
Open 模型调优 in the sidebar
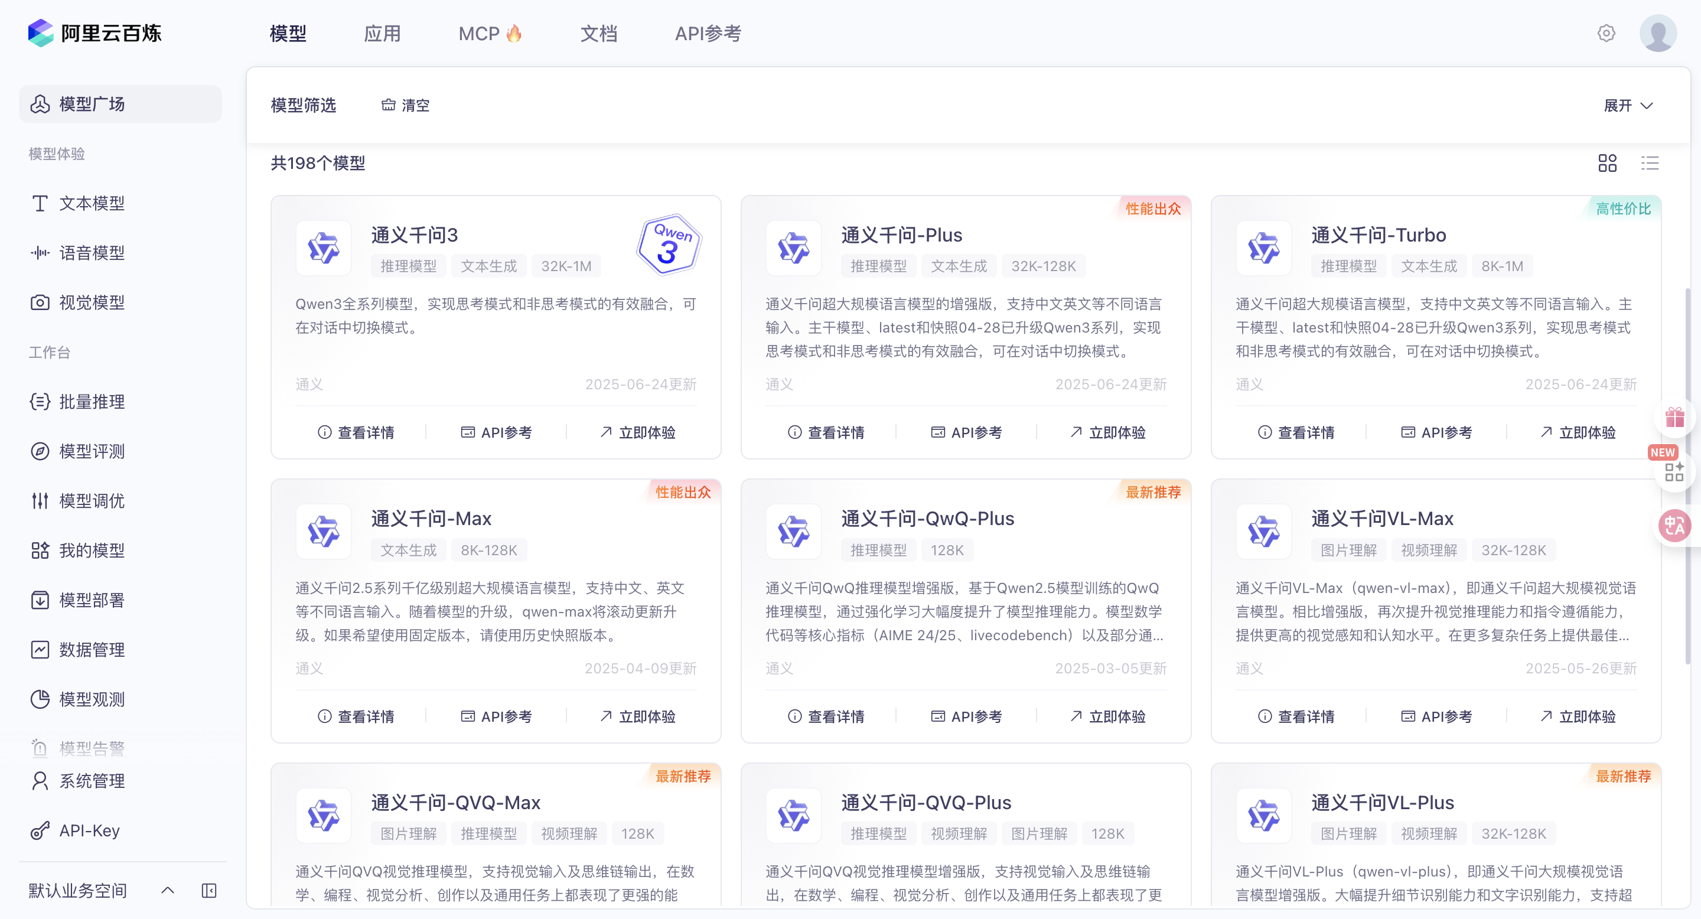point(120,500)
